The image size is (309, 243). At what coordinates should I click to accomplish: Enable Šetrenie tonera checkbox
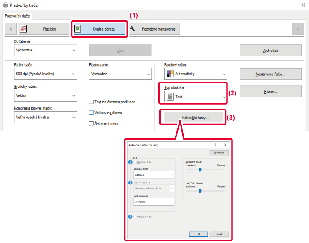tap(92, 123)
